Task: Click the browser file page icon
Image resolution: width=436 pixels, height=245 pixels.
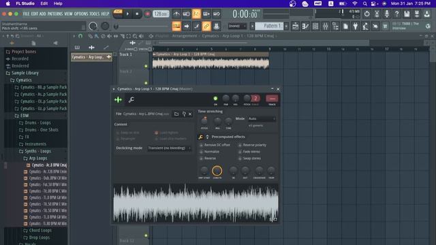Action: pos(33,43)
